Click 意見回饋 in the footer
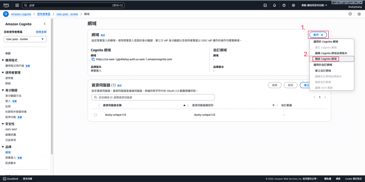 [27, 179]
